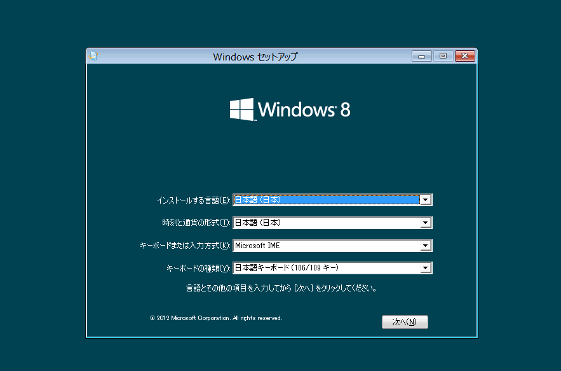Click the 次へ(N) button

pyautogui.click(x=405, y=322)
